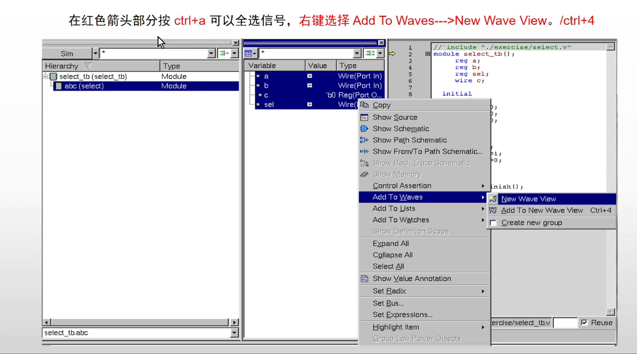Click the module icon beside select_tb
This screenshot has width=637, height=354.
53,76
